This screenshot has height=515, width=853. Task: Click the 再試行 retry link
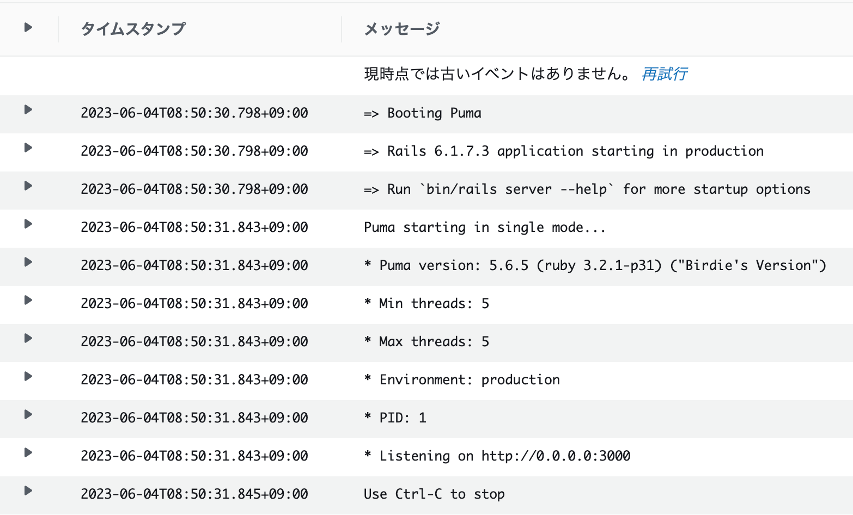pos(665,74)
